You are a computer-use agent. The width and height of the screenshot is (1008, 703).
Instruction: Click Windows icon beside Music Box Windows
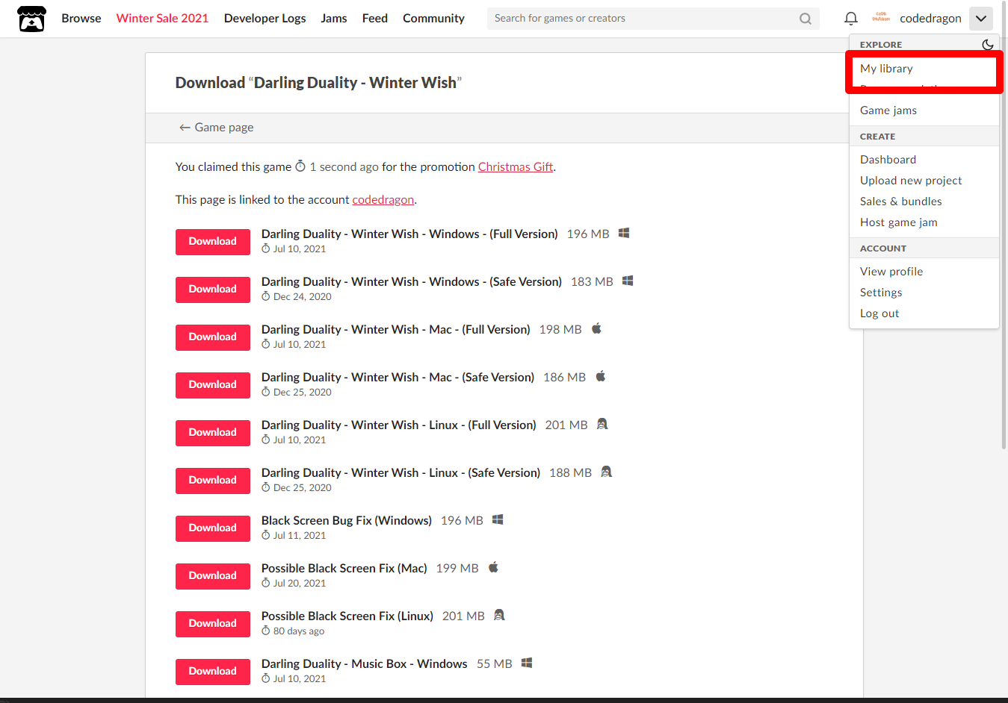[527, 663]
